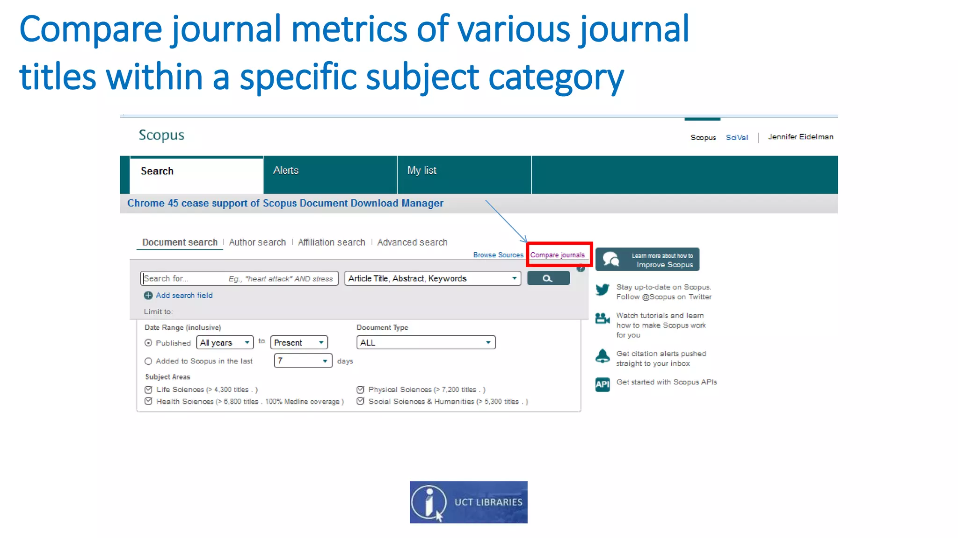Click the Search for... input field
This screenshot has width=958, height=538.
pyautogui.click(x=239, y=278)
